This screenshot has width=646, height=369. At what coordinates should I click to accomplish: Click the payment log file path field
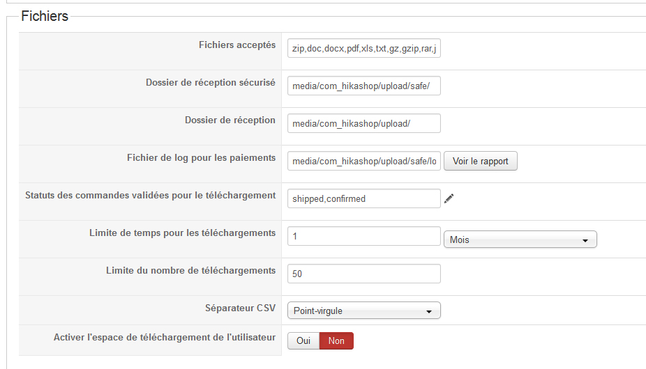click(363, 161)
